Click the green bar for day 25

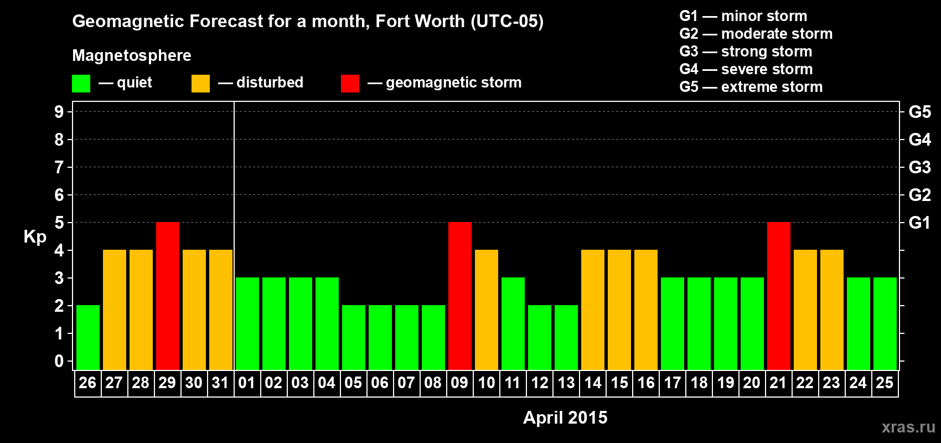click(885, 323)
